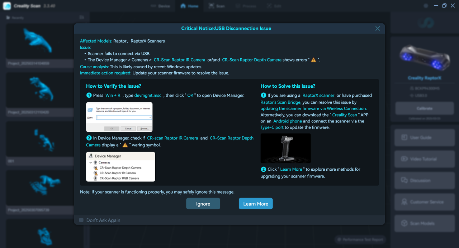Screen dimensions: 459x248
Task: Click the Device Manager example screenshot
Action: (120, 167)
